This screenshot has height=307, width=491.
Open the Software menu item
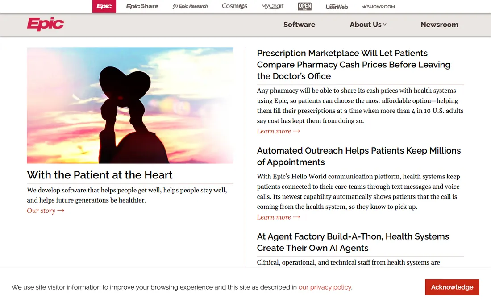tap(300, 25)
